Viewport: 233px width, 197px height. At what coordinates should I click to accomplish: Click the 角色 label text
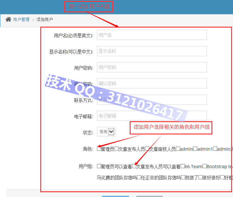pos(88,149)
